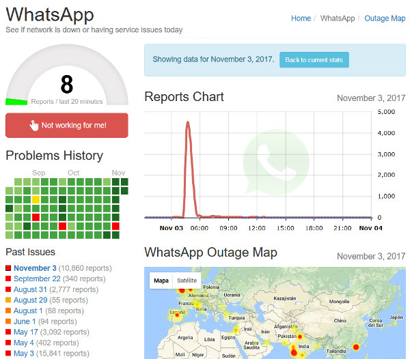Click the yellow square in Problems History
This screenshot has height=359, width=410.
pyautogui.click(x=36, y=200)
